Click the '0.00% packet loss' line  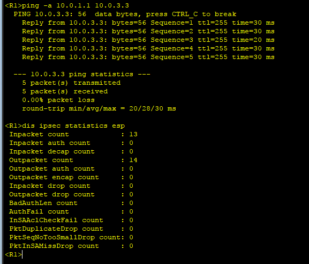click(58, 100)
